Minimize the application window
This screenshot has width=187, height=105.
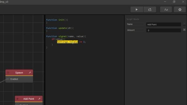[165, 2]
